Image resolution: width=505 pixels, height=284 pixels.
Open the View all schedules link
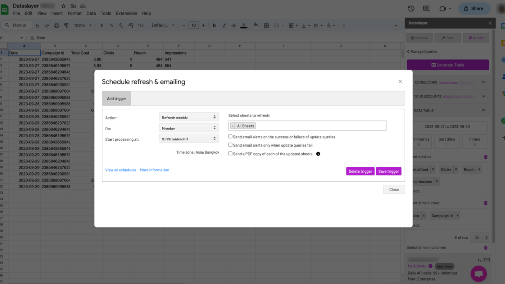(x=120, y=170)
